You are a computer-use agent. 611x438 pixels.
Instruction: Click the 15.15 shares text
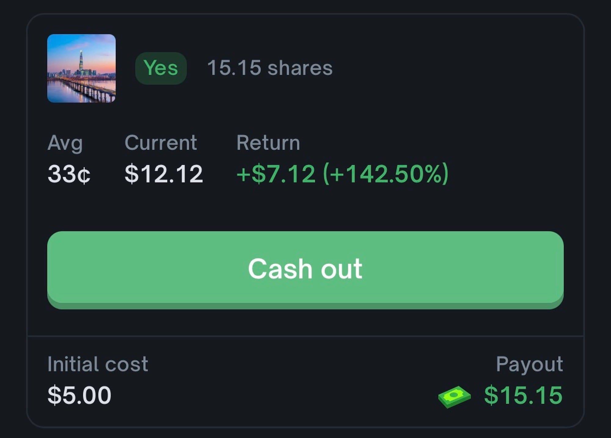click(269, 68)
